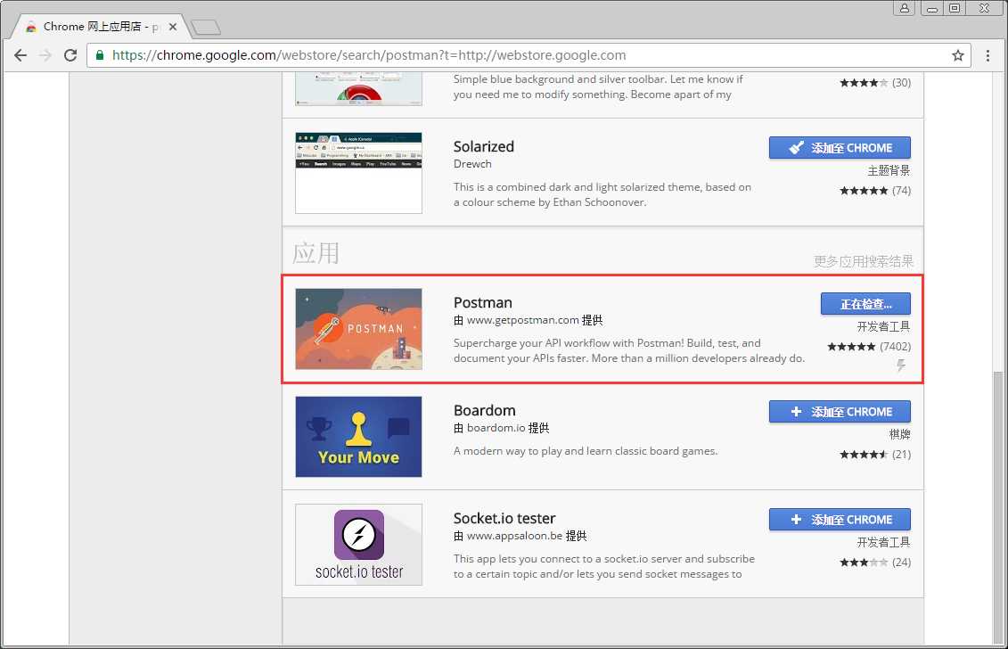Image resolution: width=1008 pixels, height=649 pixels.
Task: Click www.appsaloon.be provider text
Action: click(x=514, y=536)
